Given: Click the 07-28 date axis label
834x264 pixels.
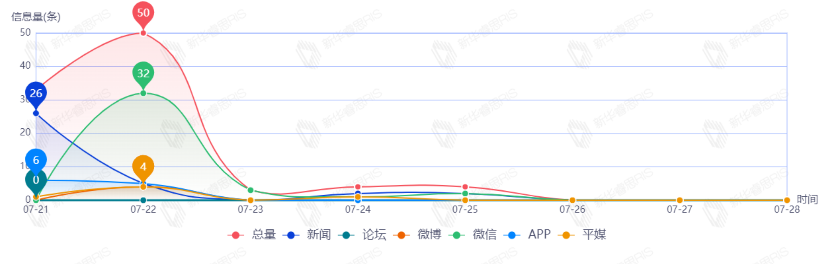Looking at the screenshot, I should coord(787,210).
